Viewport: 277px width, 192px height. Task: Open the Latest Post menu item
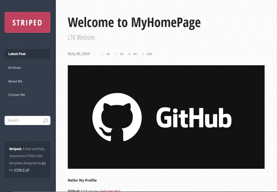[27, 54]
